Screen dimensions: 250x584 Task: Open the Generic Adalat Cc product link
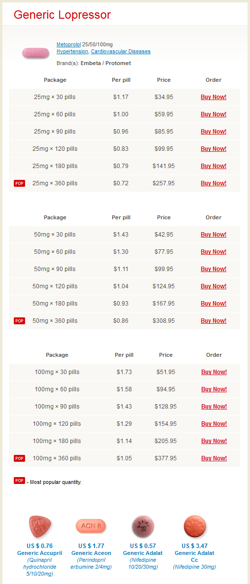(x=194, y=556)
